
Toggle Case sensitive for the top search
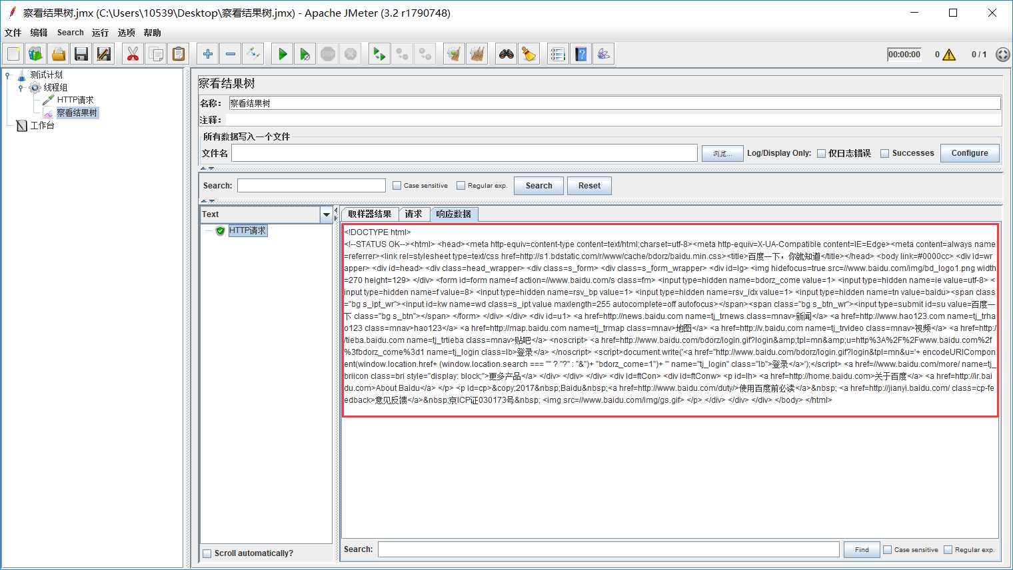click(x=397, y=186)
